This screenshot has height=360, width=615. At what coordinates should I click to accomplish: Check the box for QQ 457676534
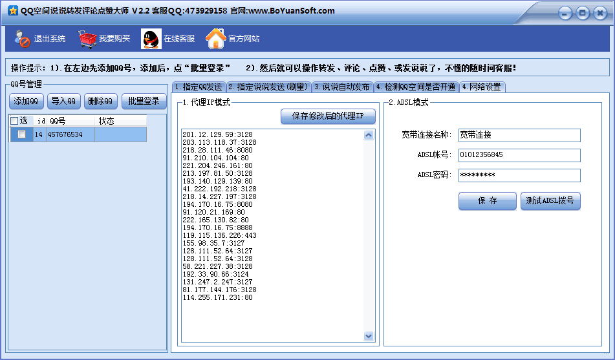coord(22,134)
